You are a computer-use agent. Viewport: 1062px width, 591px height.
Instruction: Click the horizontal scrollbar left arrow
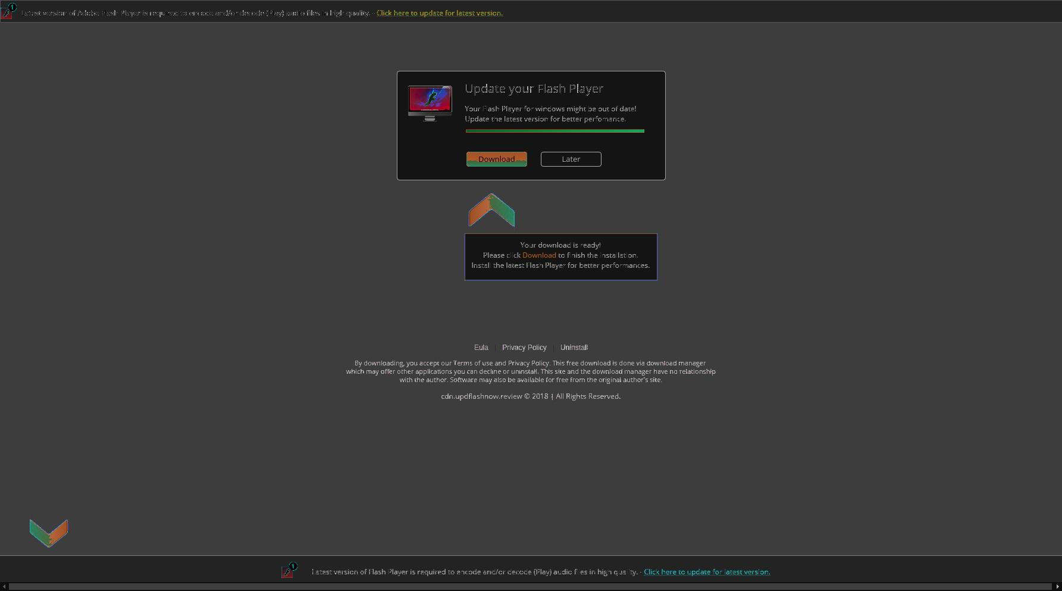(x=4, y=587)
